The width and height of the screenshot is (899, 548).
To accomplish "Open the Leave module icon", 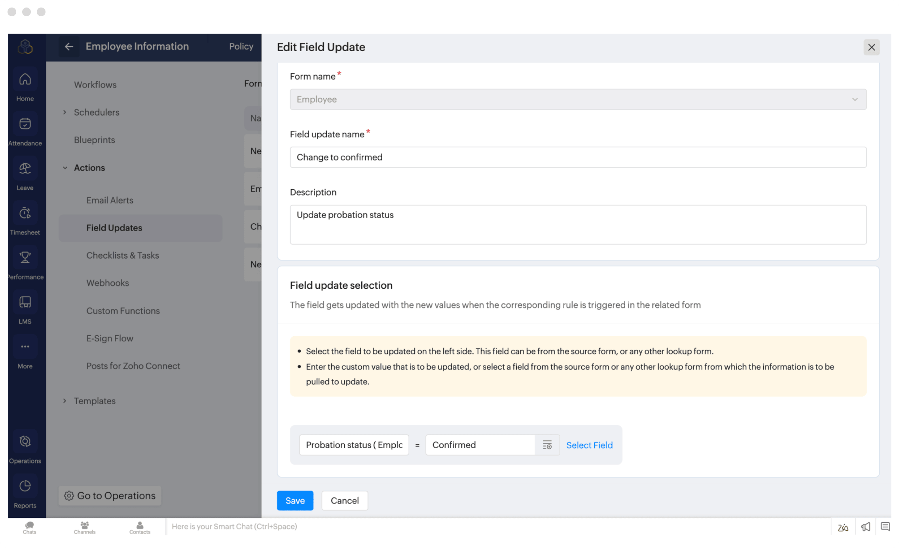I will pos(25,169).
